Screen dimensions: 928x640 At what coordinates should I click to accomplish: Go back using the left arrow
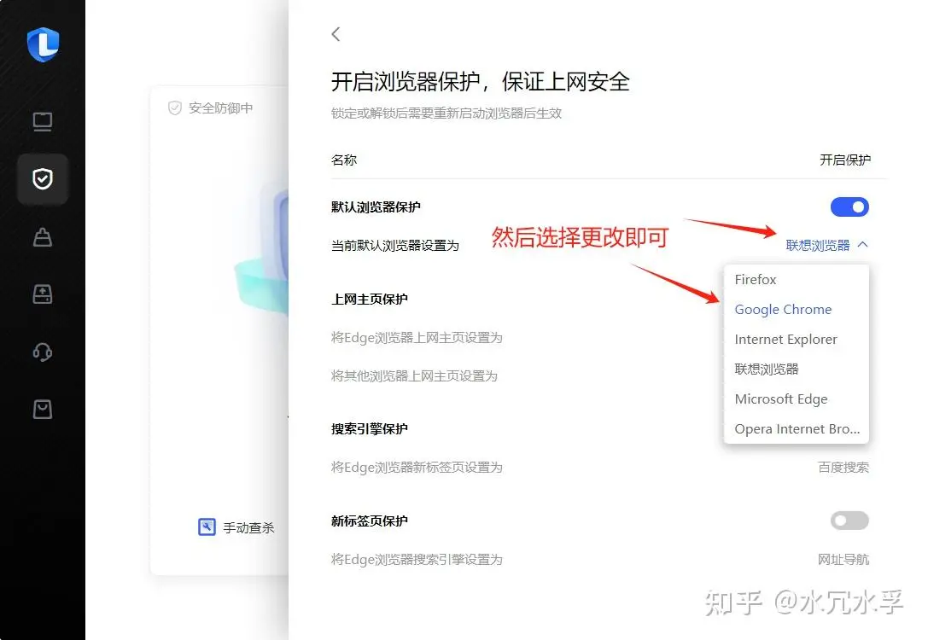[336, 34]
